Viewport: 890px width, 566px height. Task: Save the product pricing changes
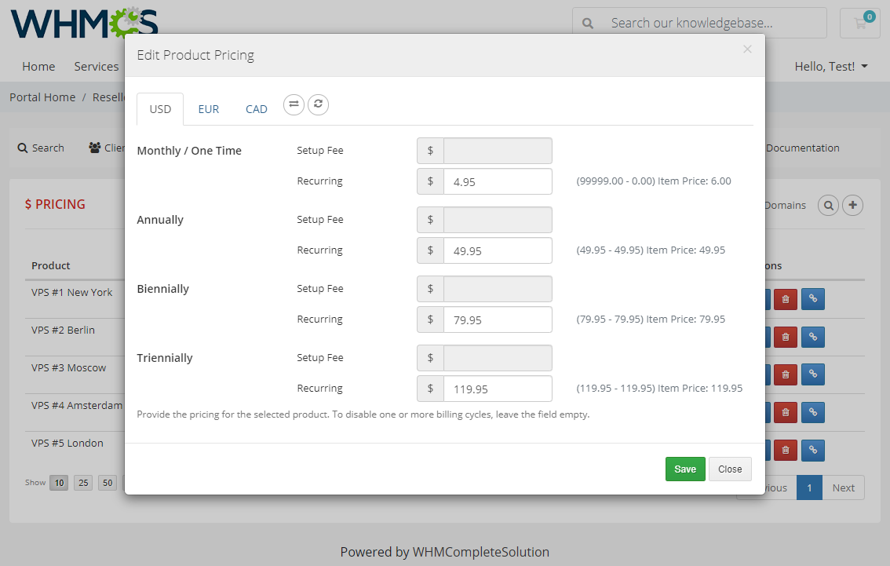pos(685,469)
